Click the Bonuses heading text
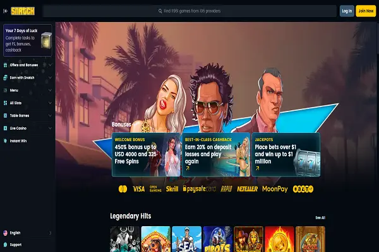Screen dimensions: 379x252 121,125
